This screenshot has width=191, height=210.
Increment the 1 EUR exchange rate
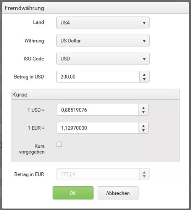[143, 126]
